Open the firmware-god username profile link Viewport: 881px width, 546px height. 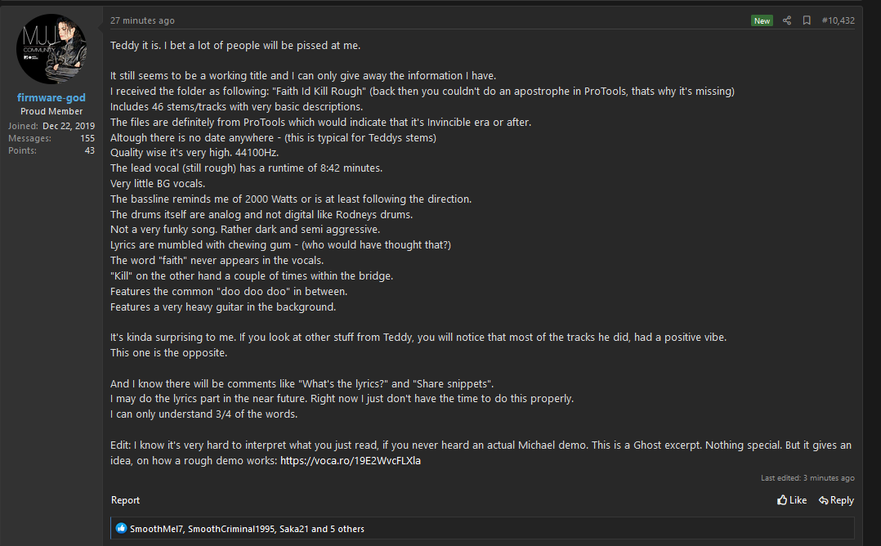51,98
